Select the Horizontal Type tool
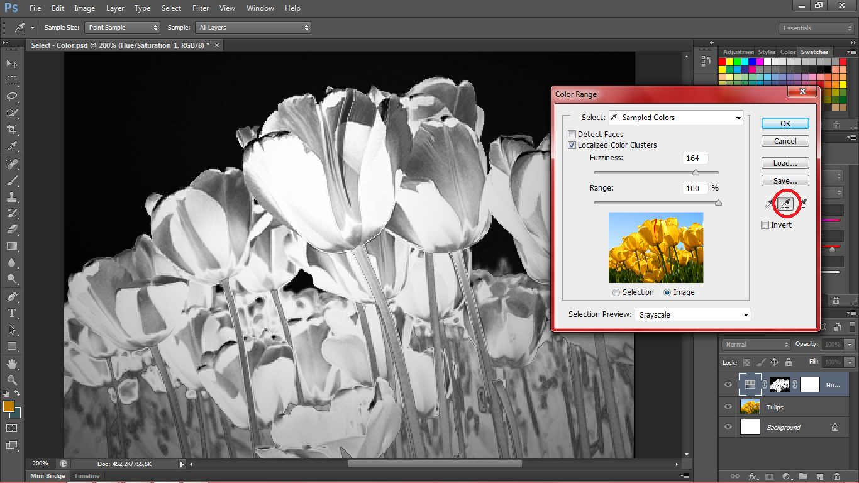This screenshot has height=483, width=859. (12, 313)
